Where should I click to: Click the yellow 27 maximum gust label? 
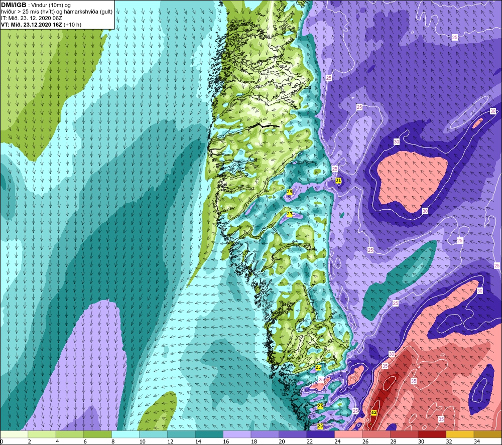(290, 214)
